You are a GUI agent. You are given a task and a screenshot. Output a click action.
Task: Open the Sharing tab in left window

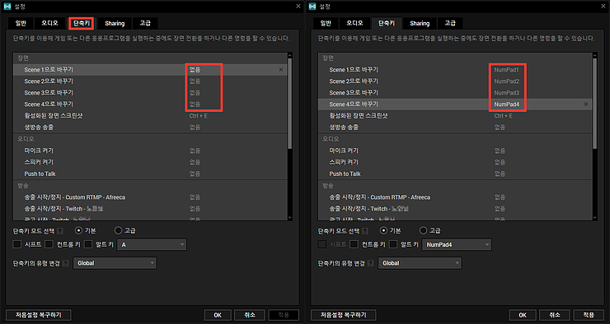pyautogui.click(x=115, y=23)
